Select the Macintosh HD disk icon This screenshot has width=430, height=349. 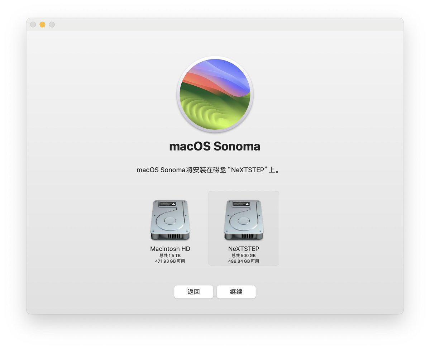point(170,220)
